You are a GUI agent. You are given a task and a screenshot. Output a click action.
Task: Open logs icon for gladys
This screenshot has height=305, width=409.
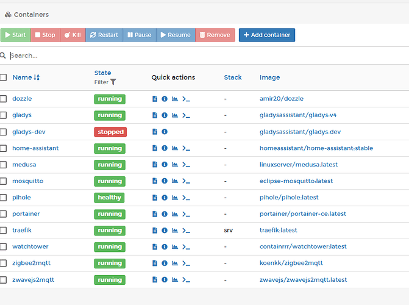(155, 115)
